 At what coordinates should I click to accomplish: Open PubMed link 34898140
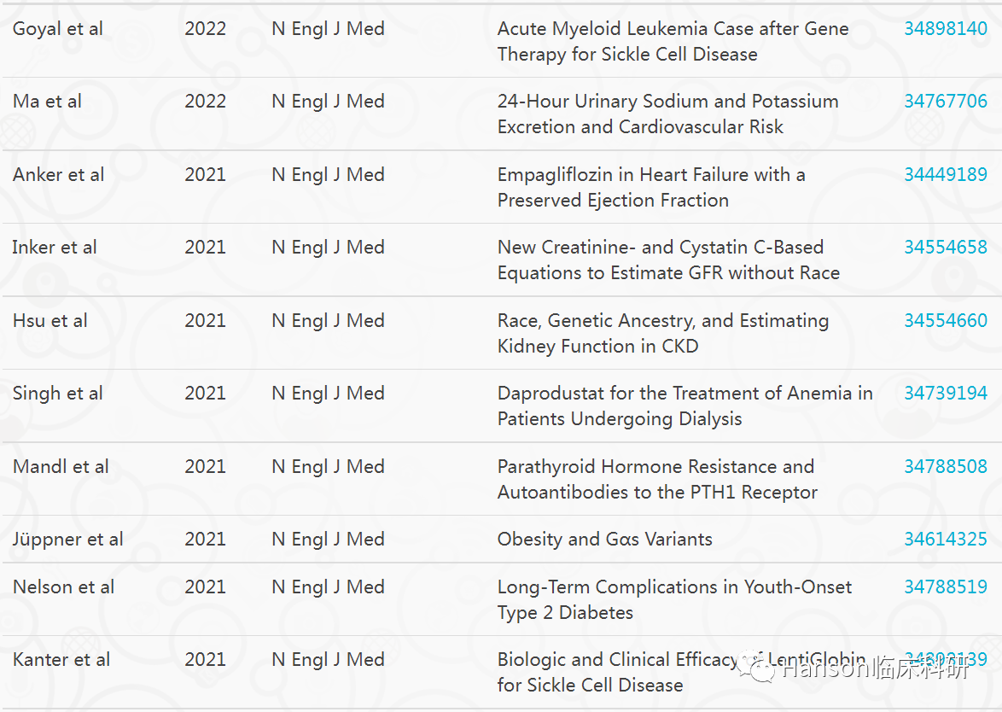coord(945,29)
